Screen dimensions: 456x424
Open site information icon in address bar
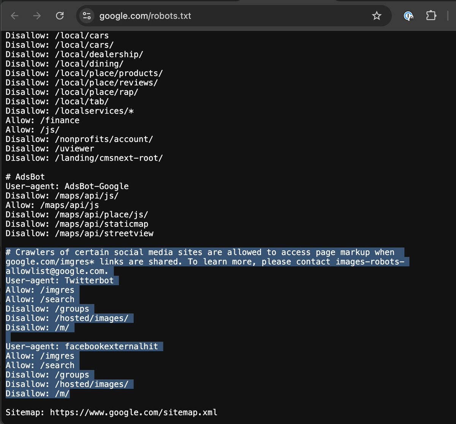[x=87, y=16]
